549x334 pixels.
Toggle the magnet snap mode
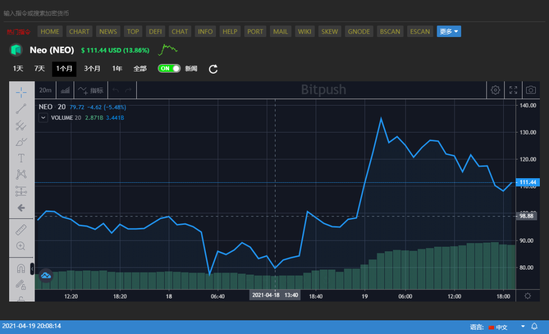21,268
